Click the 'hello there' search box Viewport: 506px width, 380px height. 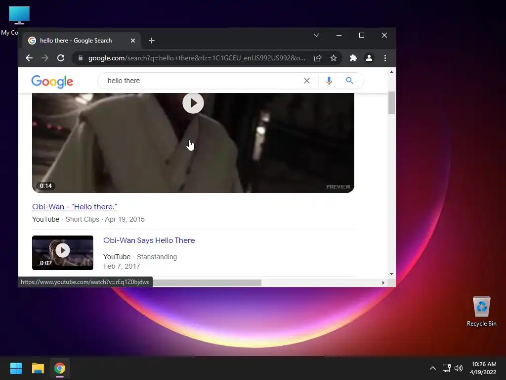[x=200, y=81]
